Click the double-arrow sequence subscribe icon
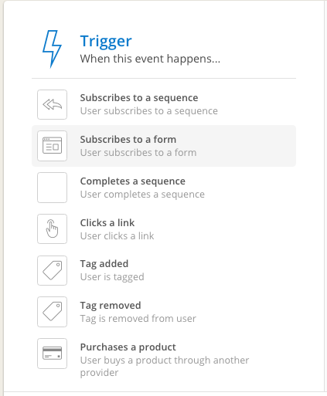Viewport: 327px width, 396px height. point(52,104)
